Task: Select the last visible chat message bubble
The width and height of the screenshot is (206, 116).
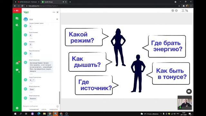Action: (x=33, y=99)
